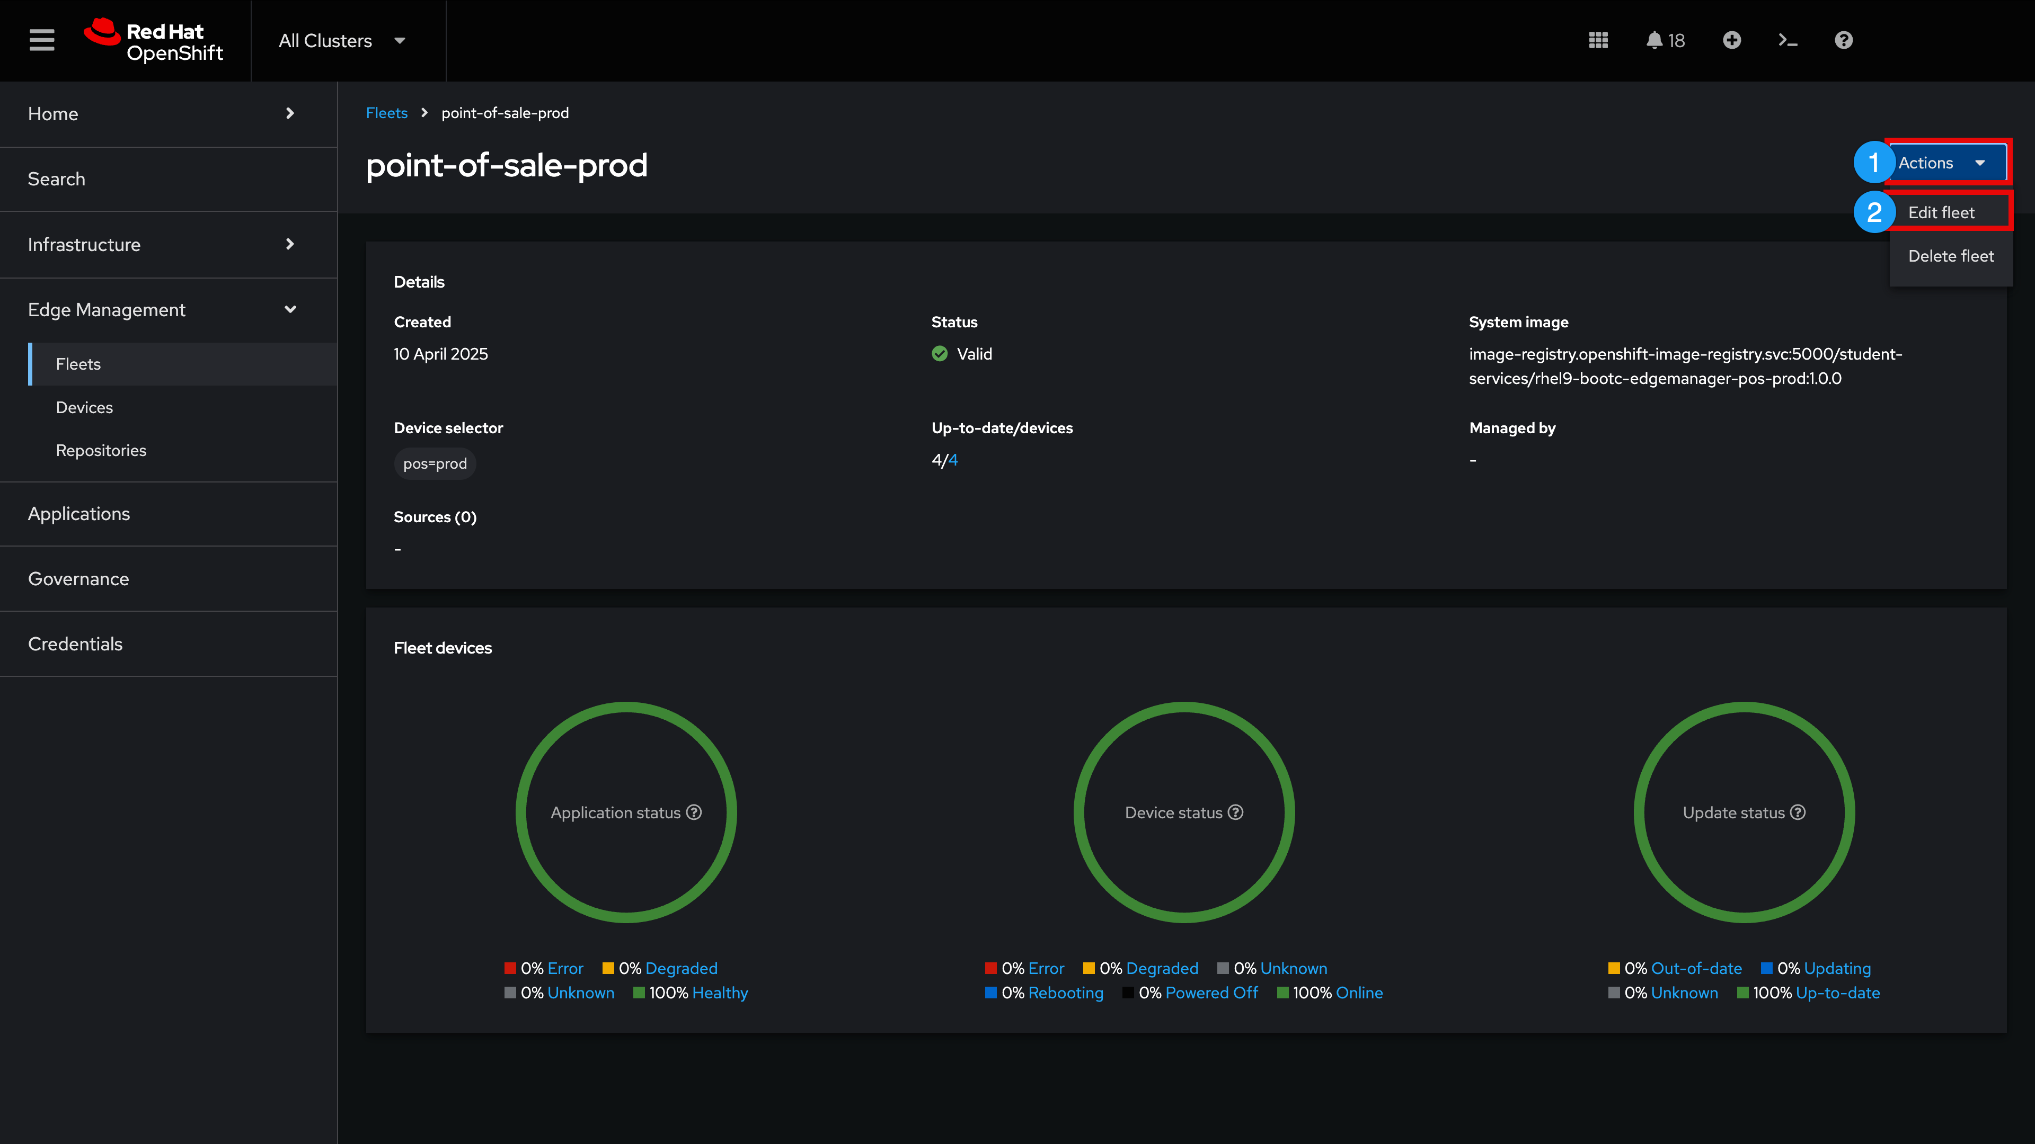The image size is (2035, 1144).
Task: Open the application launcher grid icon
Action: click(1598, 40)
